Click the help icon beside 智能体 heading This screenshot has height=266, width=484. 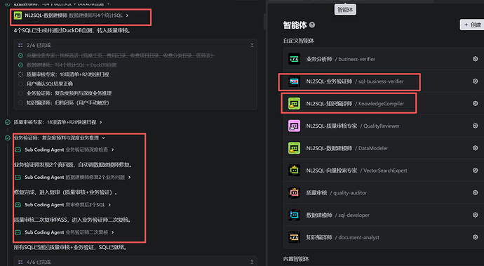(x=312, y=25)
